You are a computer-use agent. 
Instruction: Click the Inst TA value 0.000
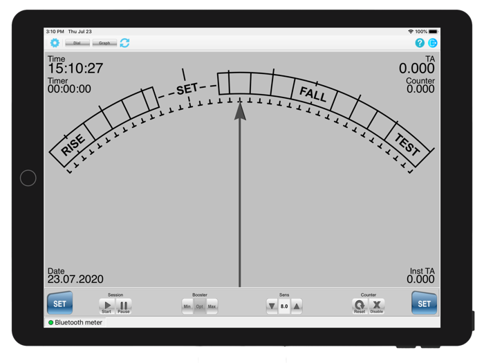(x=420, y=279)
